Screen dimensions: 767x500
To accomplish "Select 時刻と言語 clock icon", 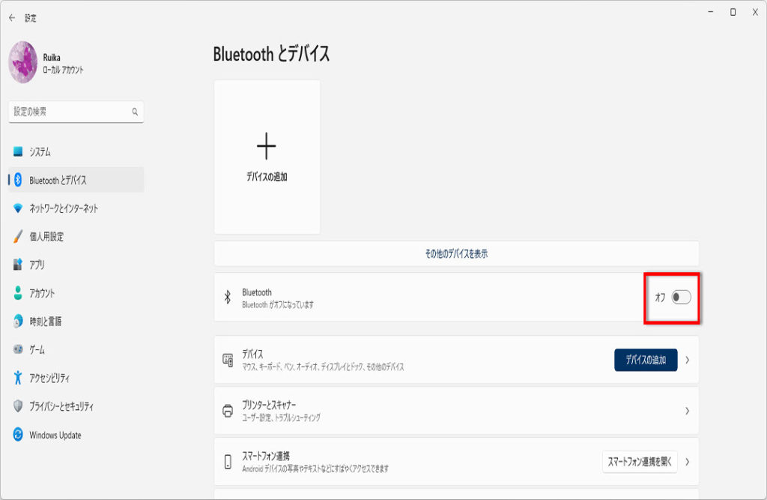I will (x=18, y=322).
